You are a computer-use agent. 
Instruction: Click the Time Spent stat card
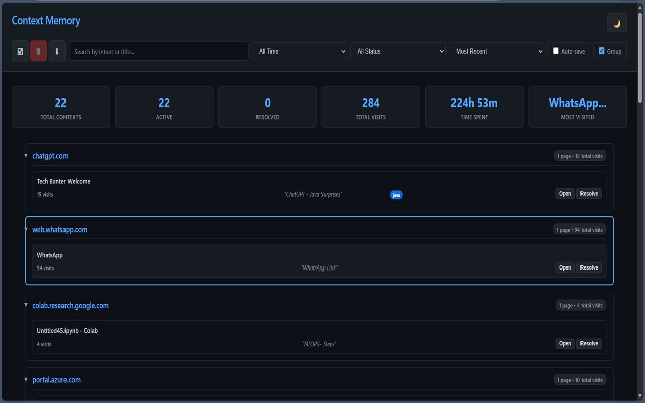click(474, 107)
